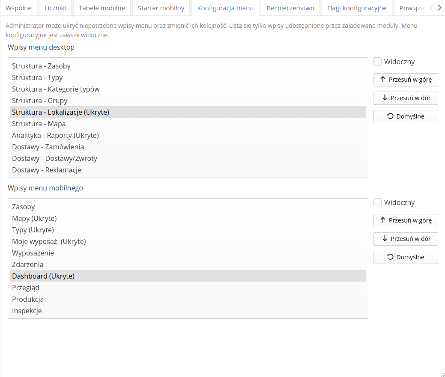Viewport: 445px width, 377px height.
Task: Select Struktura - Kategorie typów entry
Action: click(x=188, y=89)
